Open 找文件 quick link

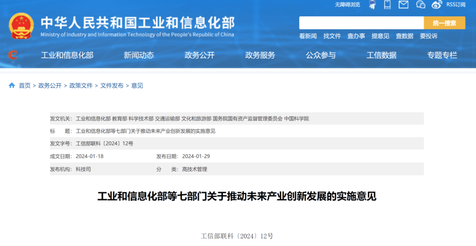(x=332, y=36)
